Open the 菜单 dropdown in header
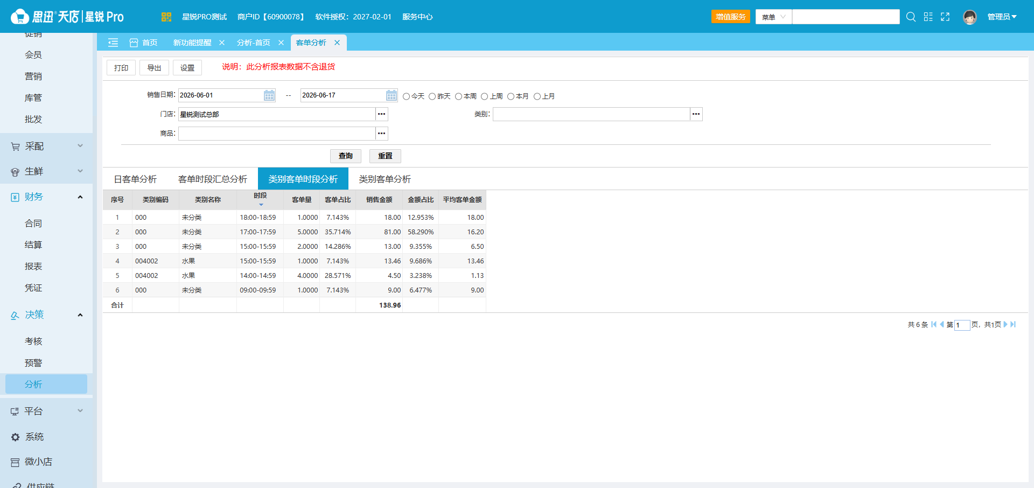The height and width of the screenshot is (488, 1034). point(773,17)
